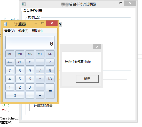Click the task manager window icon

pos(24,4)
